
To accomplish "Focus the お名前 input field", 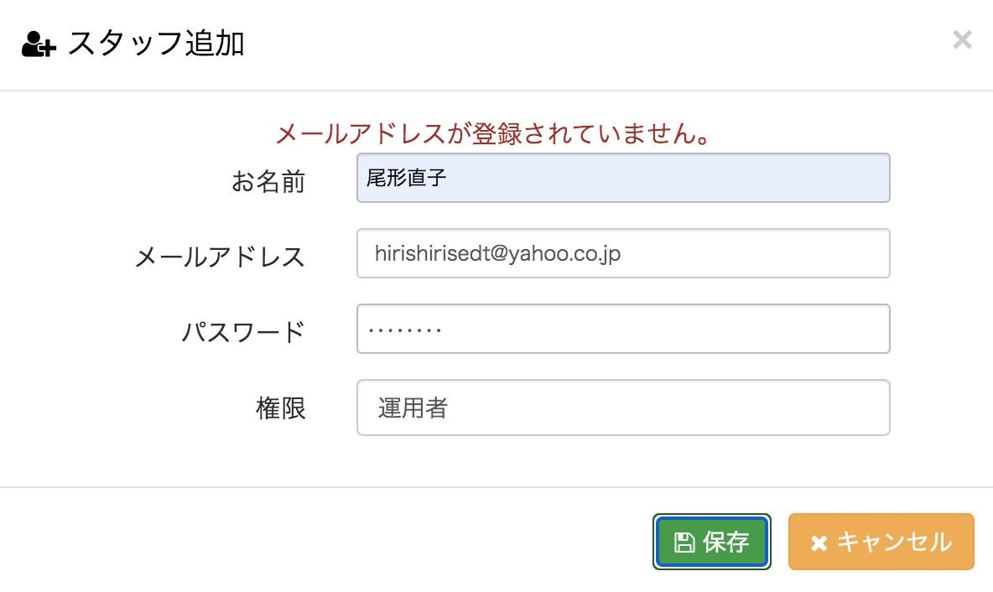I will coord(623,178).
